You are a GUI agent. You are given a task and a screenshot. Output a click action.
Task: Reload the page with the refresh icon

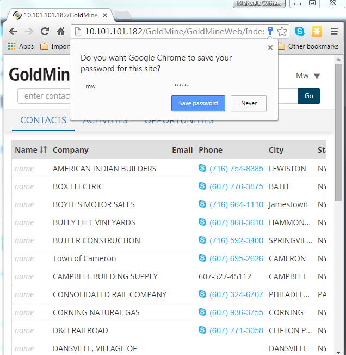[45, 32]
